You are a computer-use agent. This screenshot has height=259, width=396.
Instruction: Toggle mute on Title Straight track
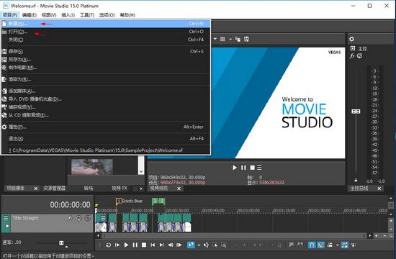(78, 218)
